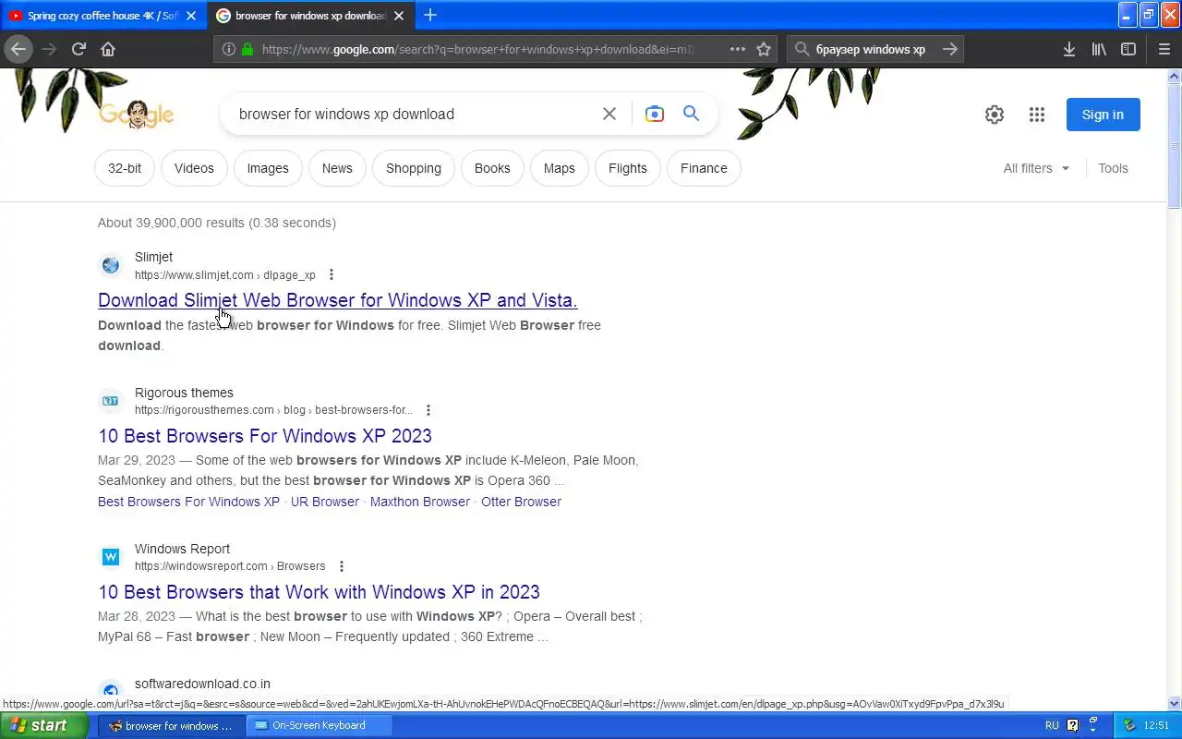Search by image with camera icon
The width and height of the screenshot is (1182, 739).
pyautogui.click(x=655, y=114)
